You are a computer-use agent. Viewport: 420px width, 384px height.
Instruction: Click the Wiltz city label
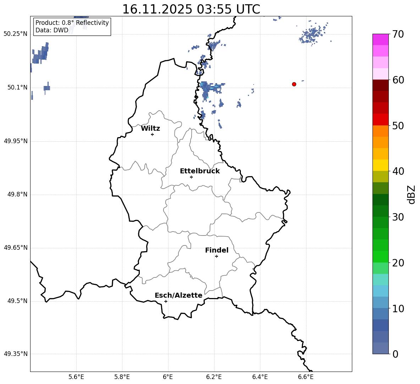[150, 129]
